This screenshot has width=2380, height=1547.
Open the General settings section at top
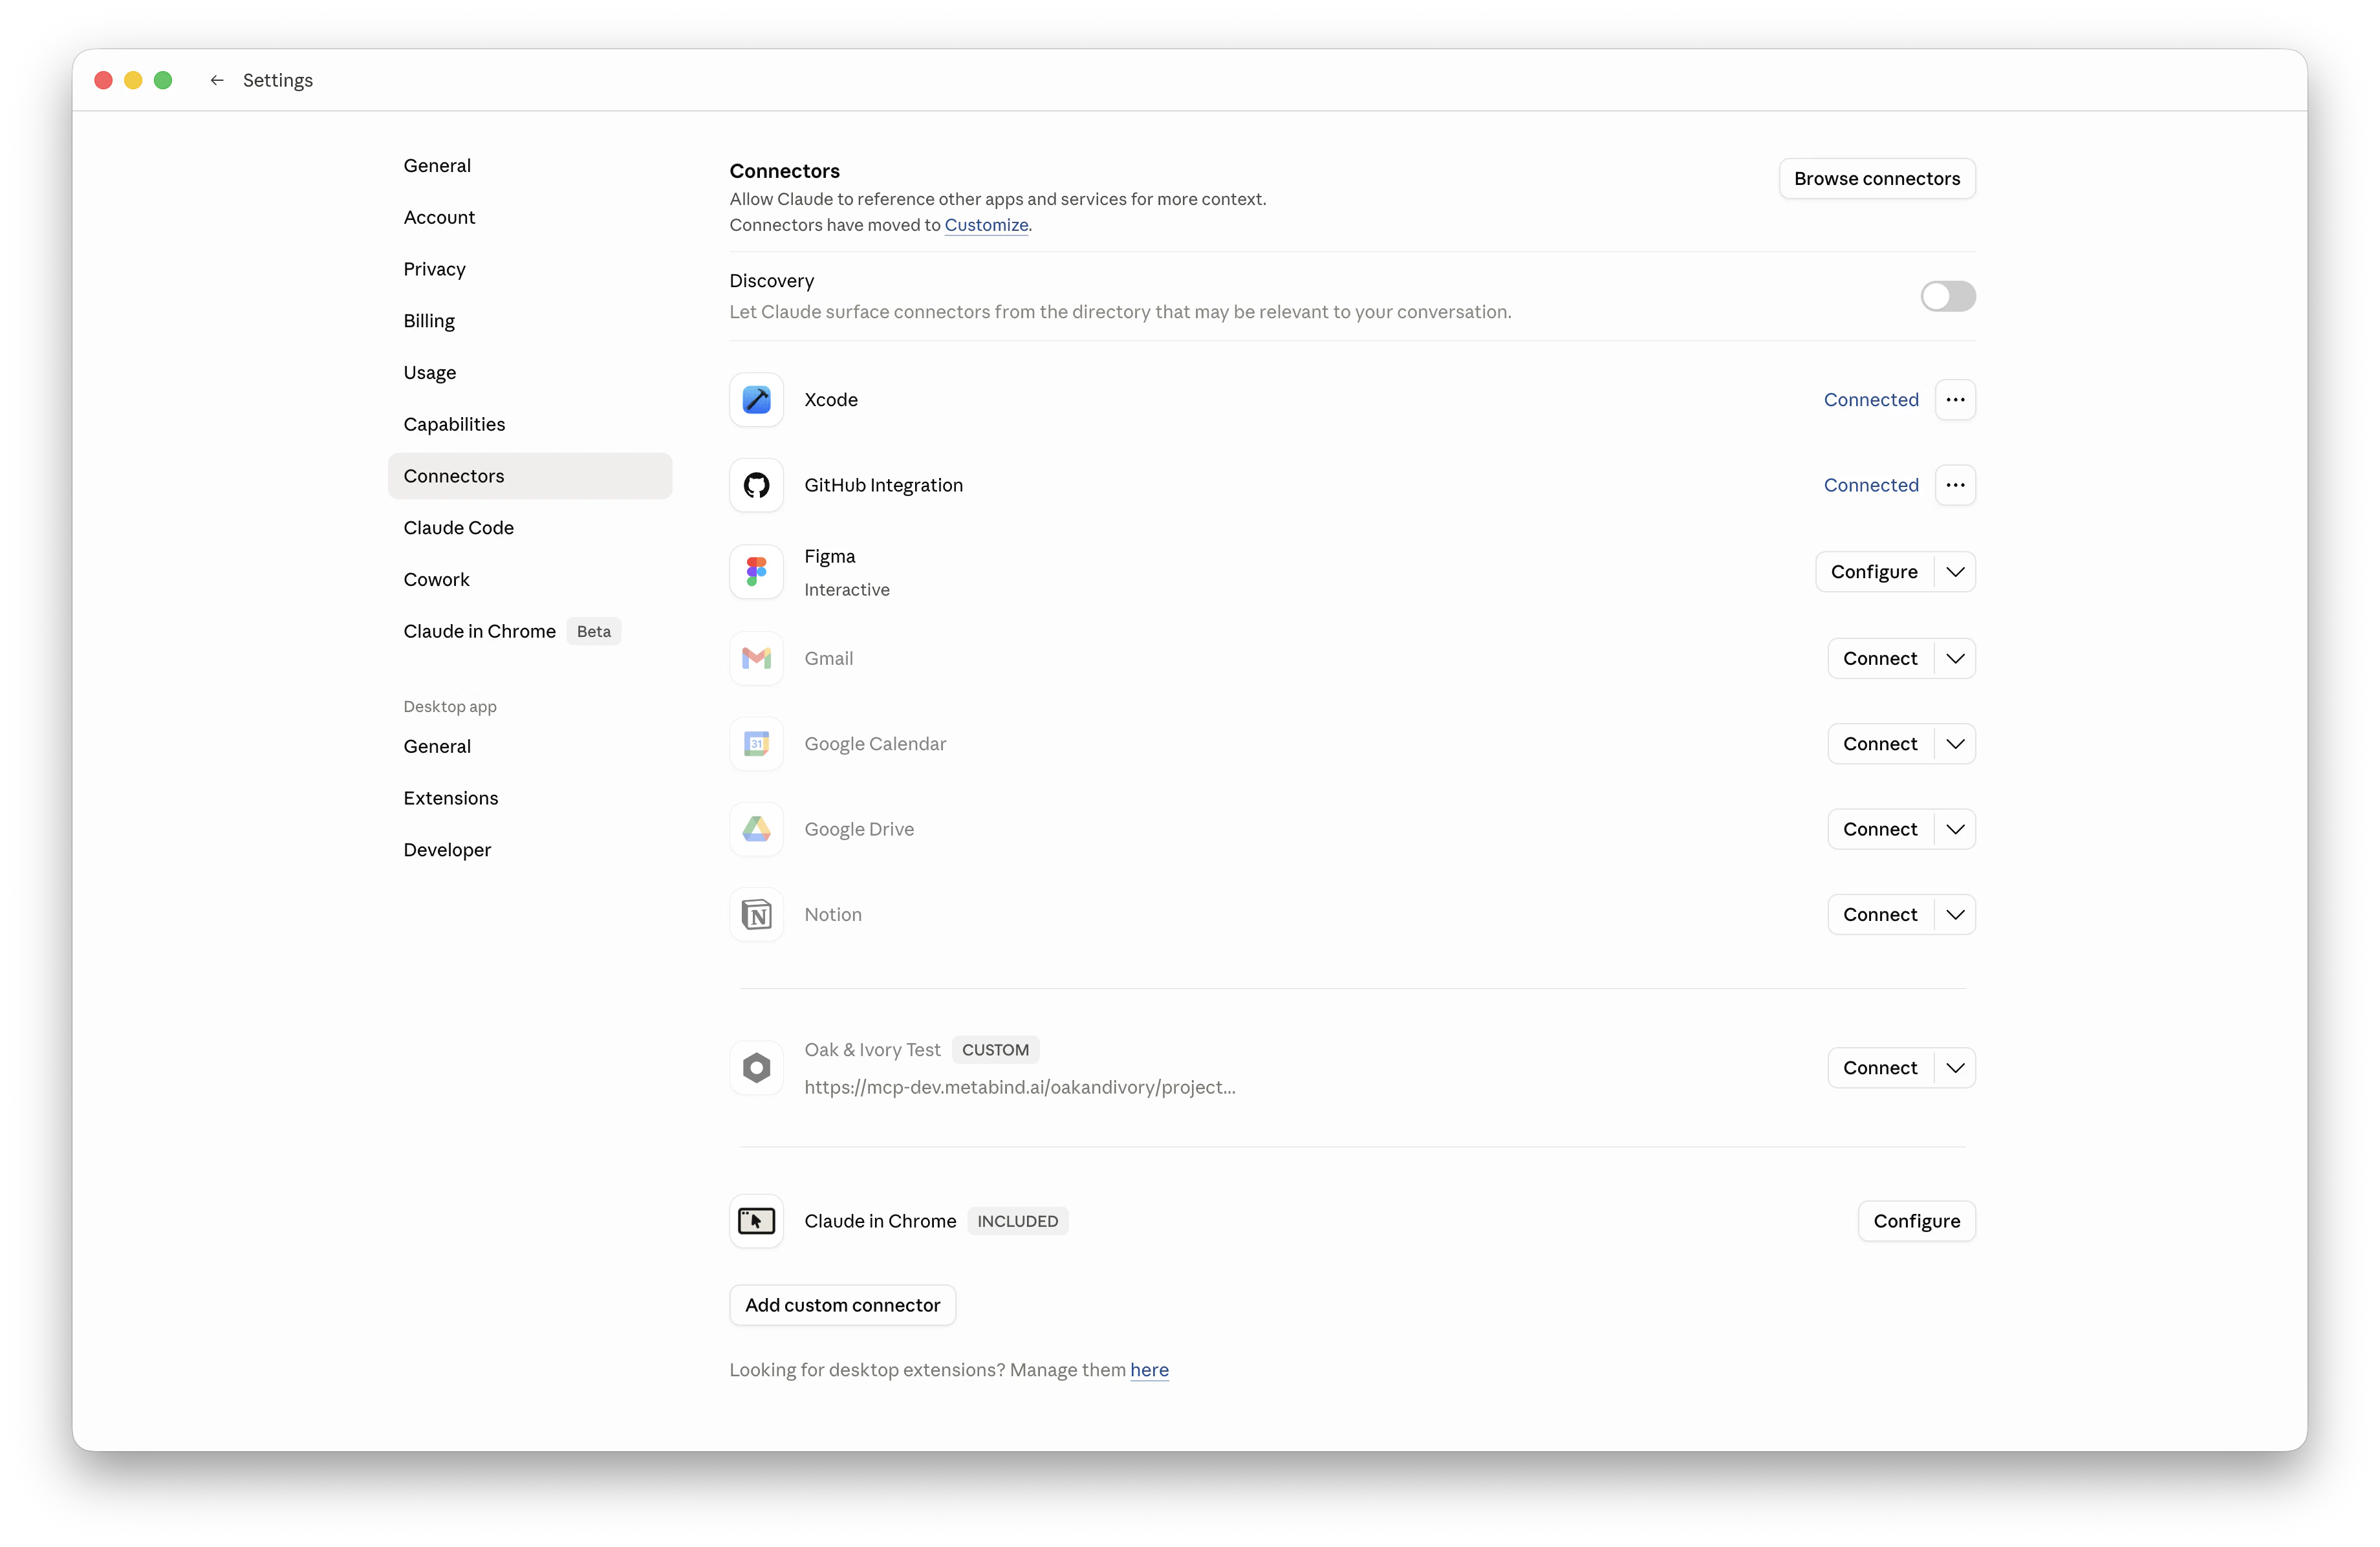(530, 166)
